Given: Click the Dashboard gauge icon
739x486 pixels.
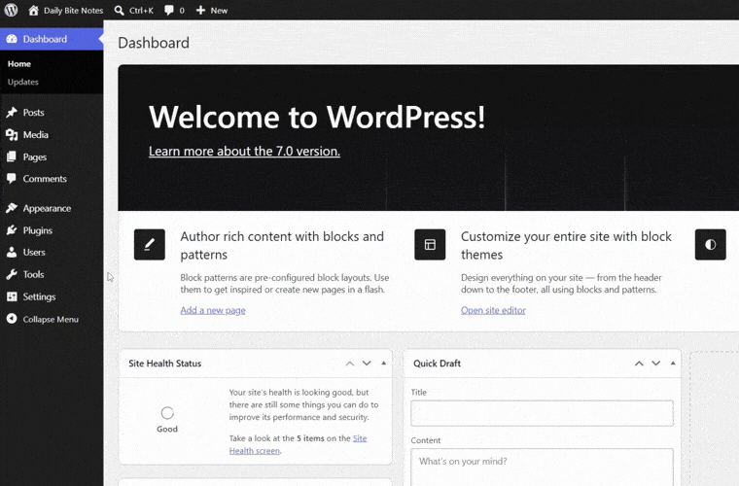Looking at the screenshot, I should click(x=12, y=39).
